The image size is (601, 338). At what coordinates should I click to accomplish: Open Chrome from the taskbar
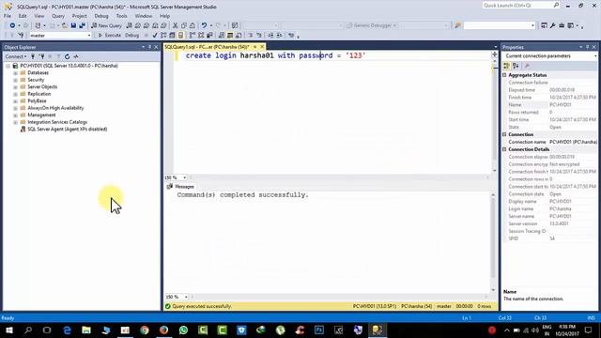(x=145, y=330)
